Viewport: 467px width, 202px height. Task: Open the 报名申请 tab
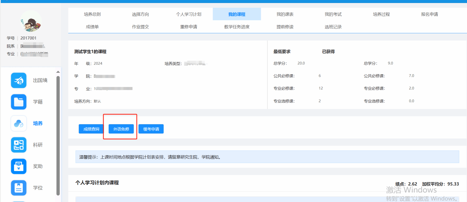point(429,14)
